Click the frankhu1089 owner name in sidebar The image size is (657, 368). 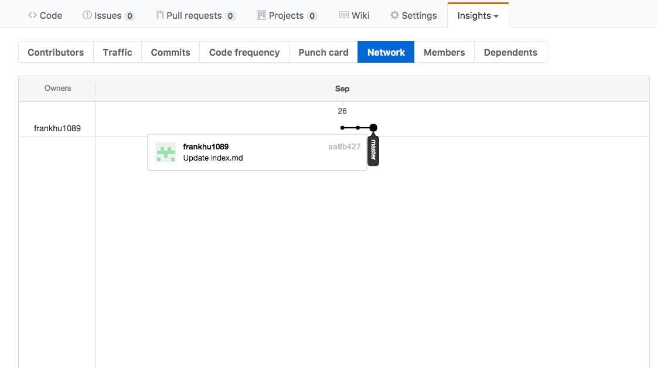[x=57, y=128]
